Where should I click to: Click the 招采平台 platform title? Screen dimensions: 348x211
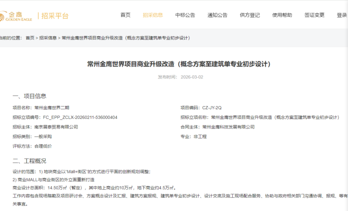pos(55,16)
